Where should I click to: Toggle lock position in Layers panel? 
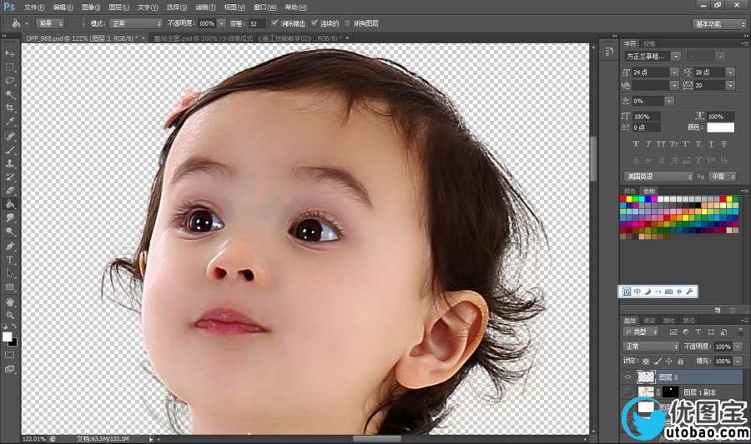668,362
